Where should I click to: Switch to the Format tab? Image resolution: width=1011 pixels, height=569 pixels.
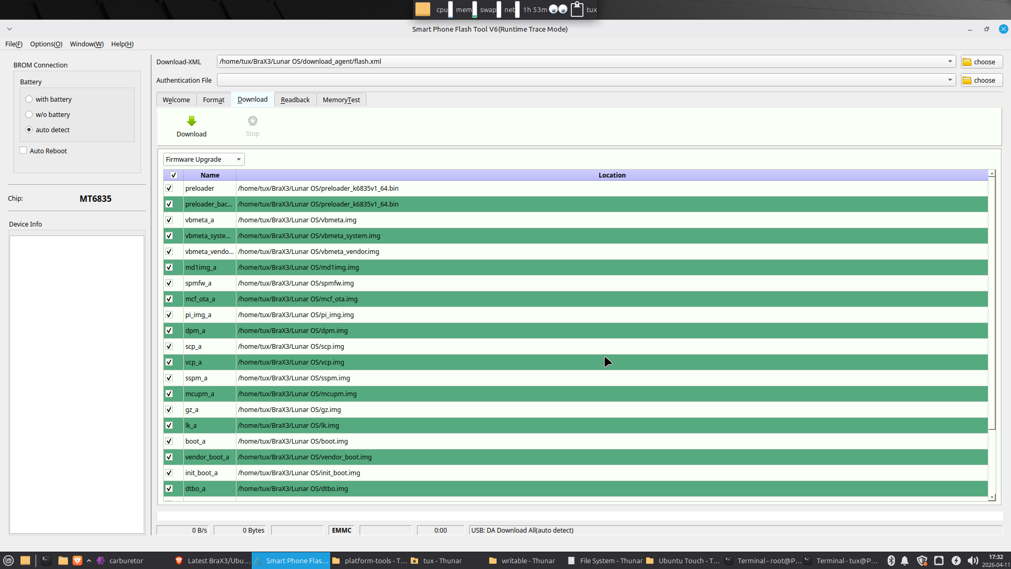coord(213,100)
